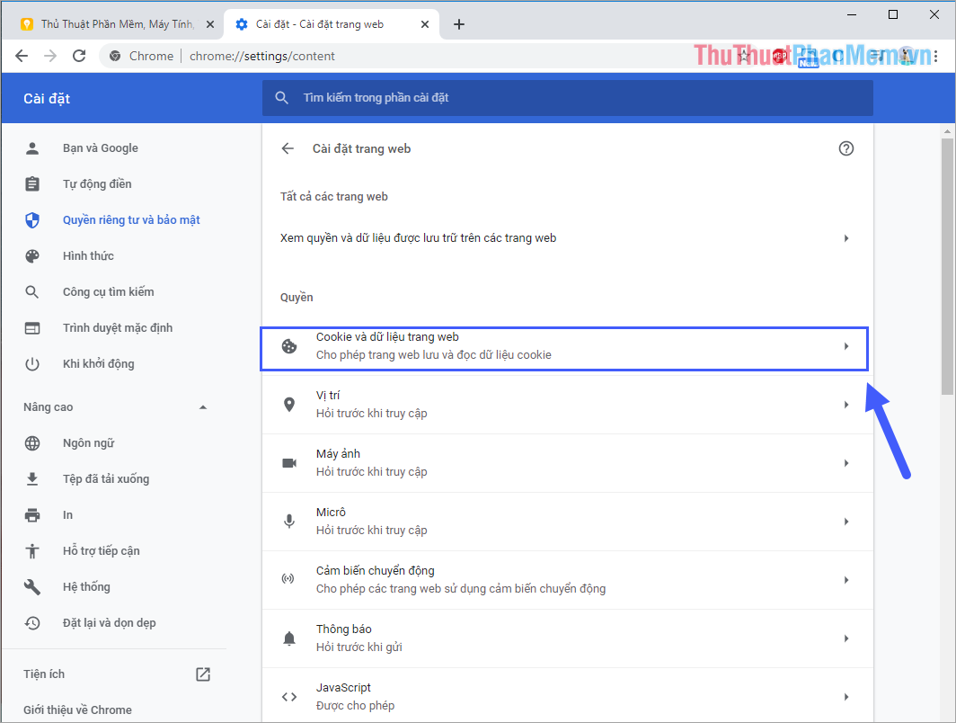
Task: Open the three-dot Chrome menu
Action: [938, 55]
